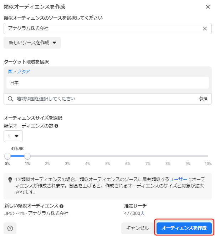Clear the アナグラム株式会社 source field
The image size is (215, 236).
[x=205, y=29]
